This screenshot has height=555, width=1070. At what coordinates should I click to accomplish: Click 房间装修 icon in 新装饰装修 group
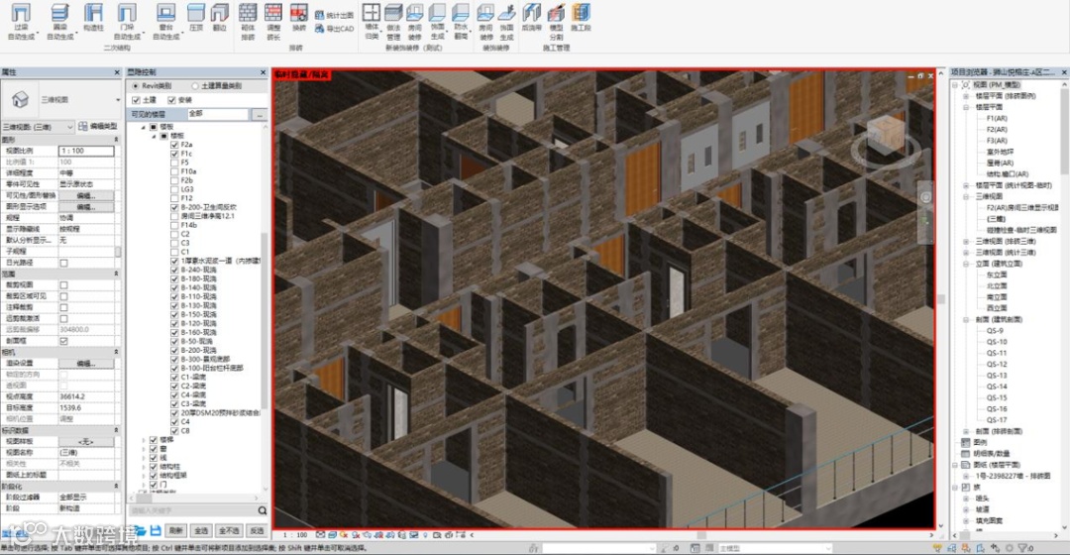(415, 13)
